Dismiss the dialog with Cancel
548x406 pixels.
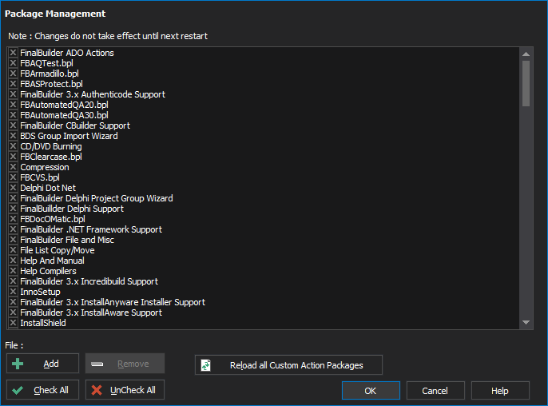[x=435, y=391]
